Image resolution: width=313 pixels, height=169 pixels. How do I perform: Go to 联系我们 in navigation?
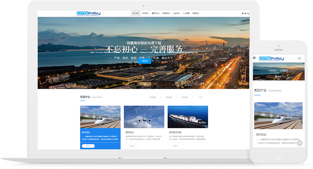pos(196,13)
